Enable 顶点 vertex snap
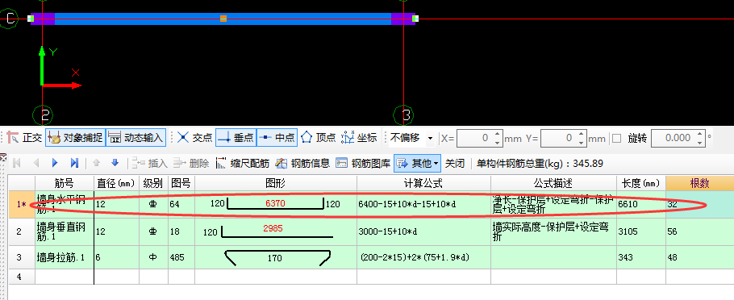 click(x=319, y=138)
